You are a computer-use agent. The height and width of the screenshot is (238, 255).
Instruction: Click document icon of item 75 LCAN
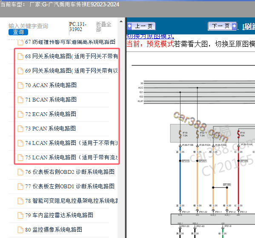click(x=20, y=158)
